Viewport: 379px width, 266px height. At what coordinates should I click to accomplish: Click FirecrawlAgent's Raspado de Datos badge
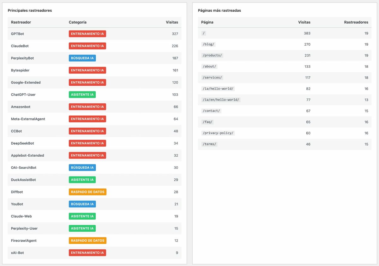pyautogui.click(x=87, y=240)
